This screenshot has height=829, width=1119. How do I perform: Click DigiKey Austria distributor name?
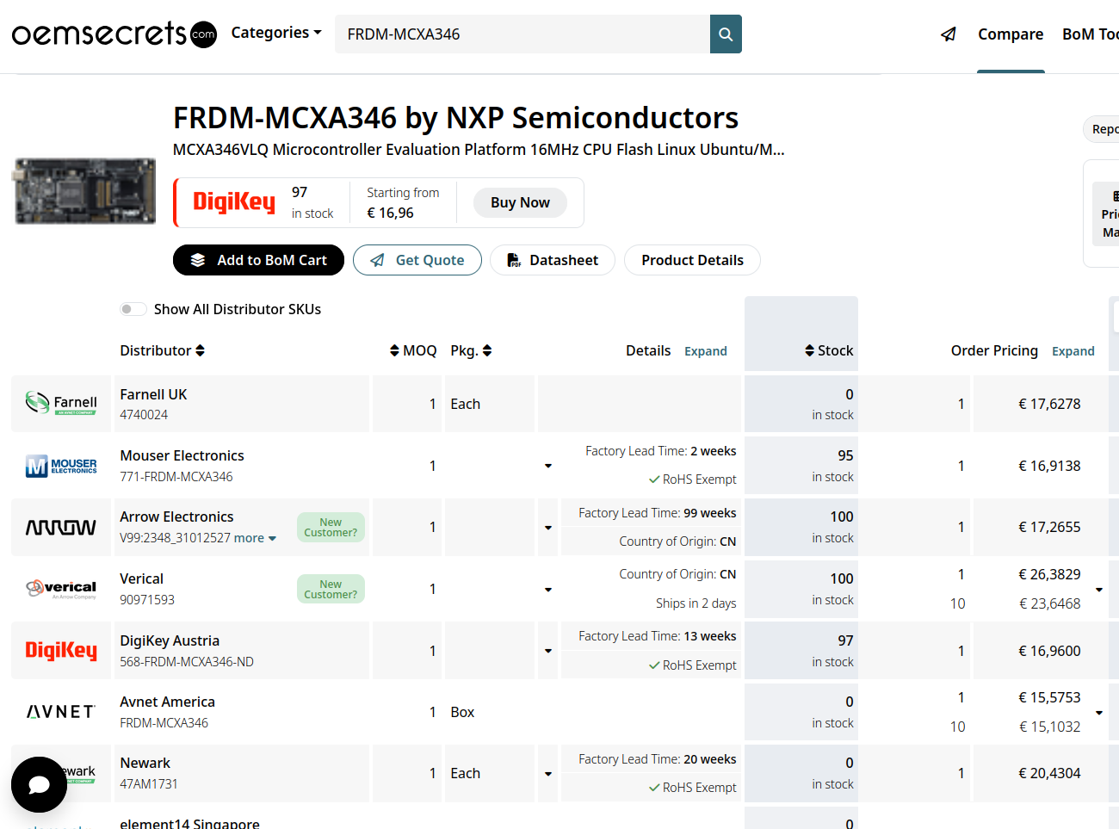click(170, 640)
